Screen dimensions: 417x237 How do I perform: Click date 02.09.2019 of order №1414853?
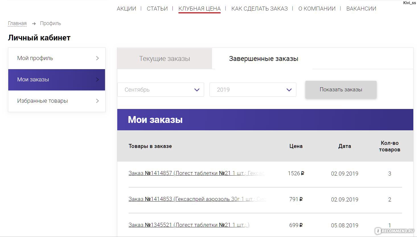click(345, 199)
